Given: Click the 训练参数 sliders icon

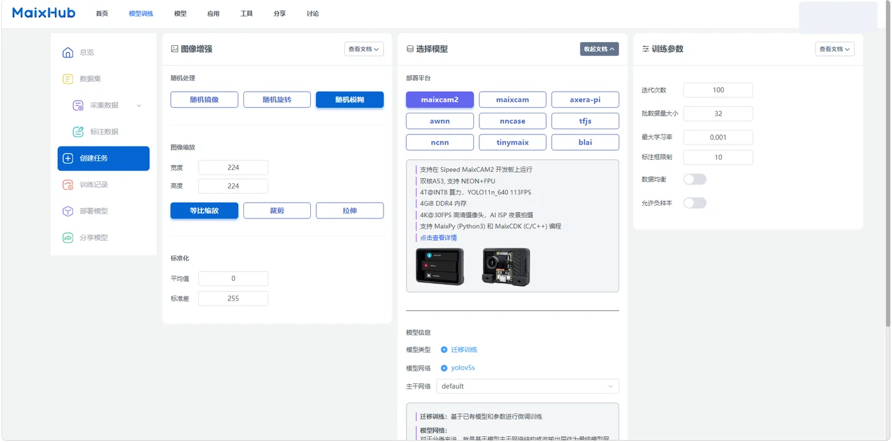Looking at the screenshot, I should pyautogui.click(x=645, y=48).
